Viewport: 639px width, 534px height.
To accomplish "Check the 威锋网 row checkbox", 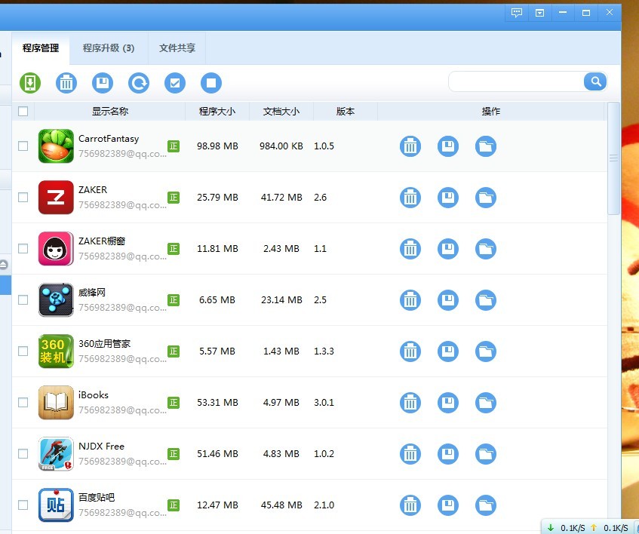I will point(23,299).
